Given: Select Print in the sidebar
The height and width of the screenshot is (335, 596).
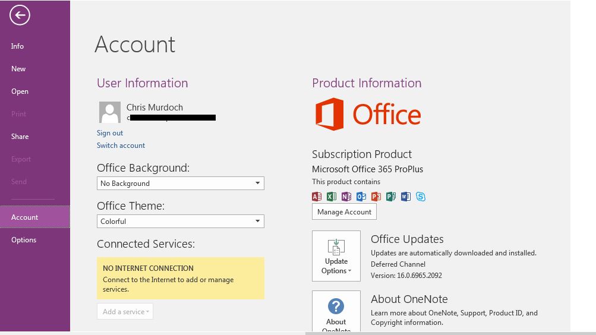Looking at the screenshot, I should (35, 114).
